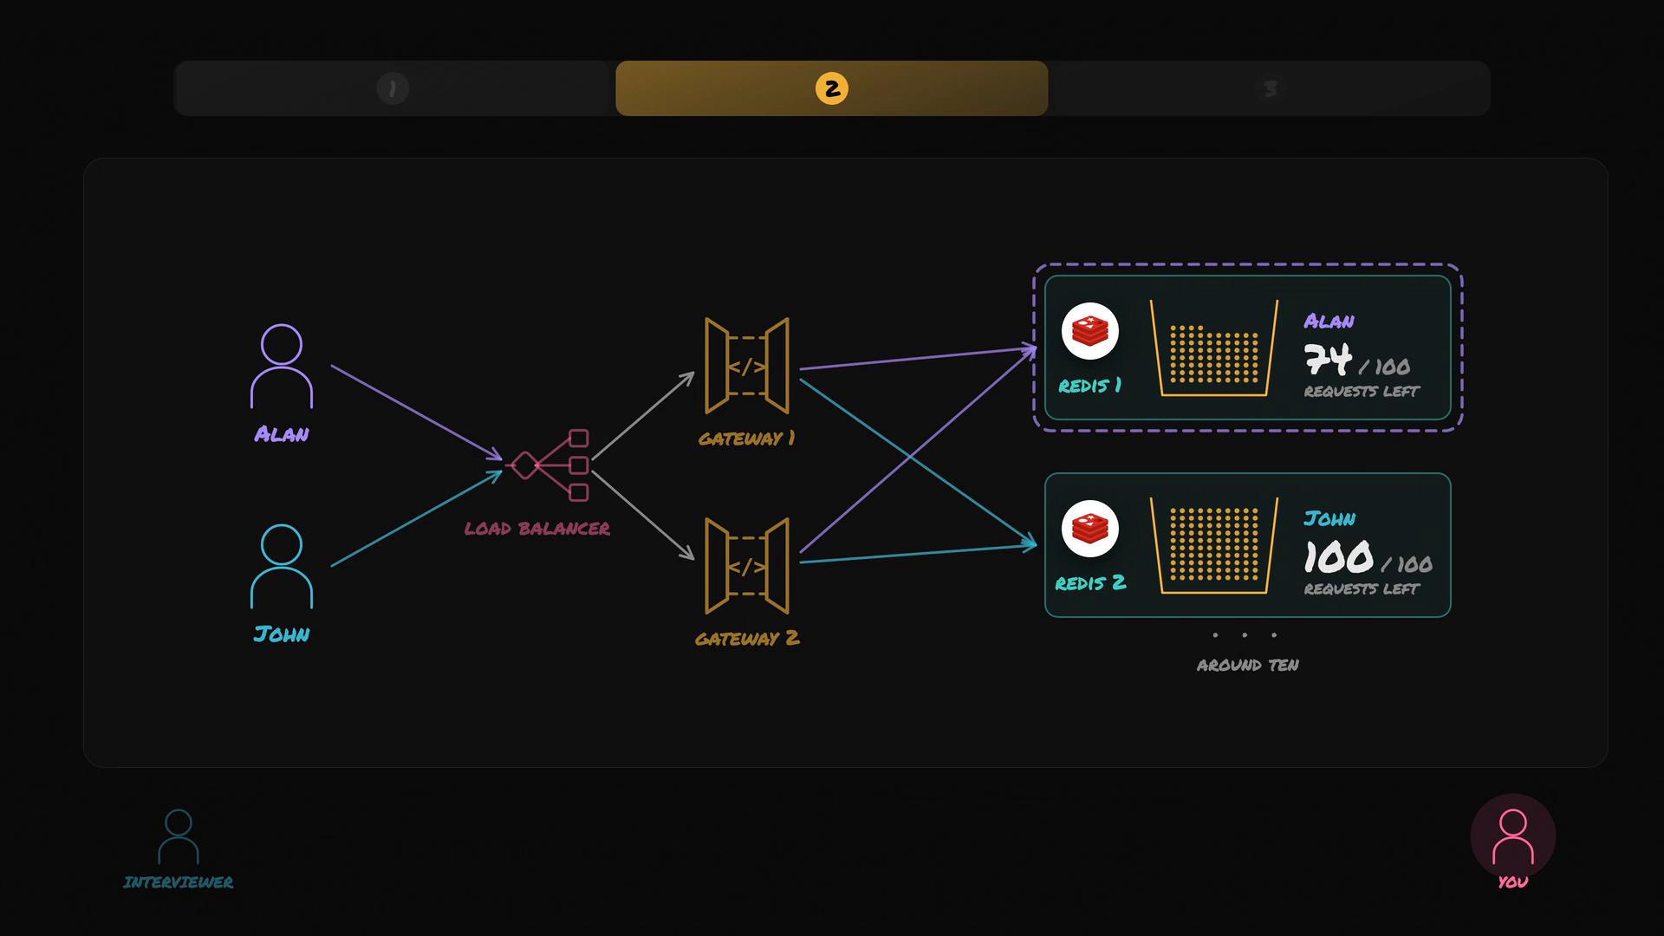
Task: Select step 1 tab in progress bar
Action: (394, 88)
